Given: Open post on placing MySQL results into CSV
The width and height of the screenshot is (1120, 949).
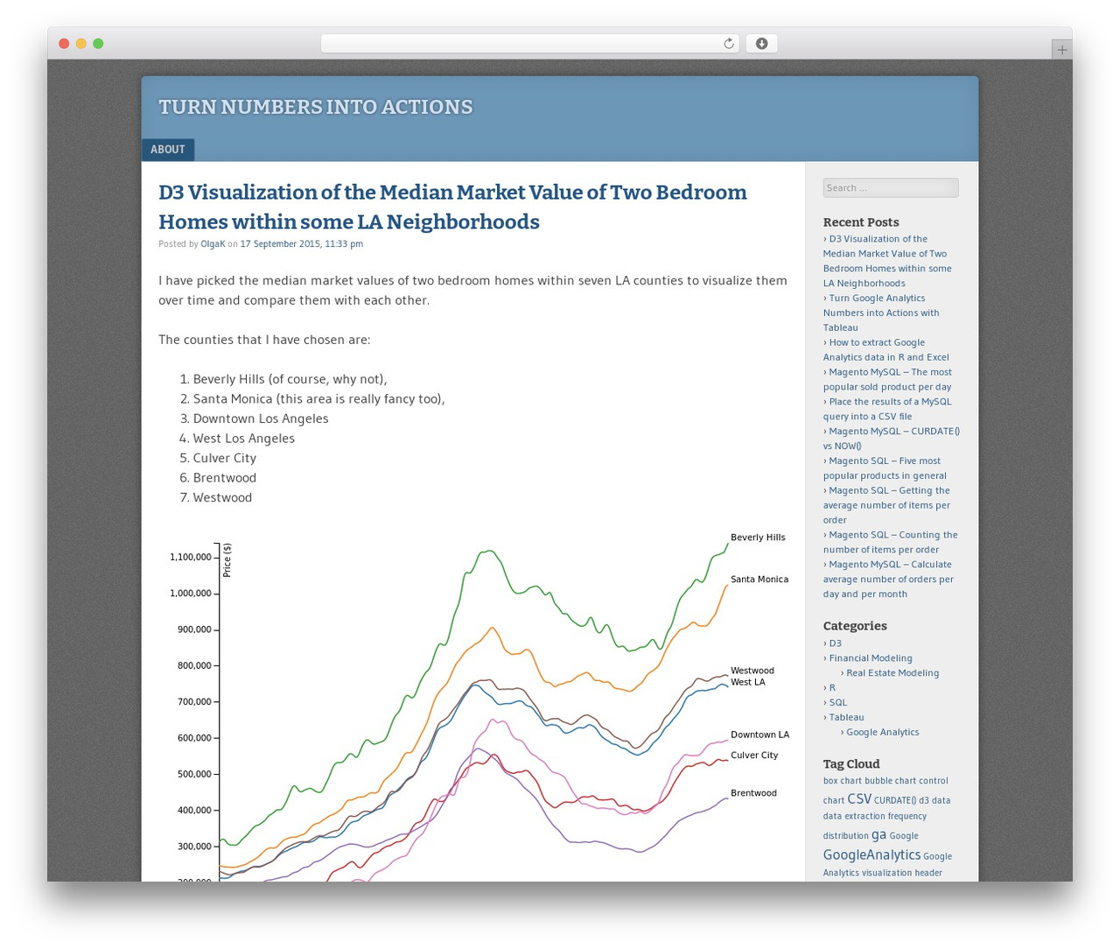Looking at the screenshot, I should 887,409.
